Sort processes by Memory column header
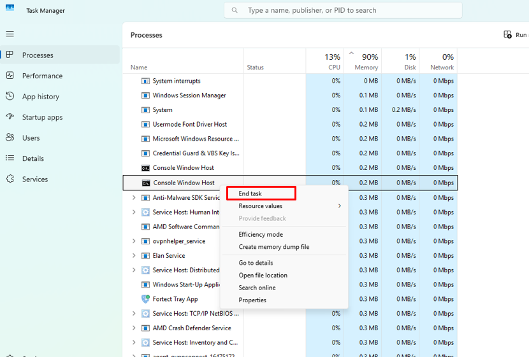Viewport: 529px width, 357px height. 366,62
